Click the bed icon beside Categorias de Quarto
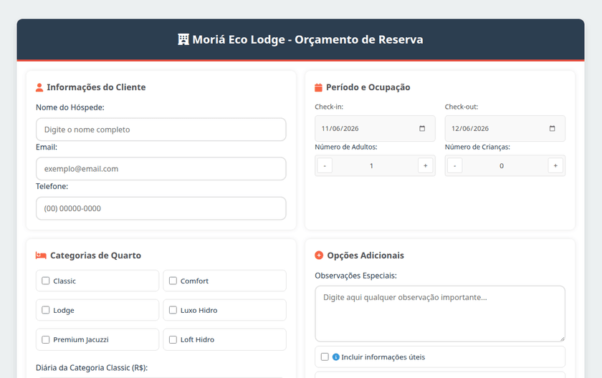The height and width of the screenshot is (378, 602). point(41,256)
